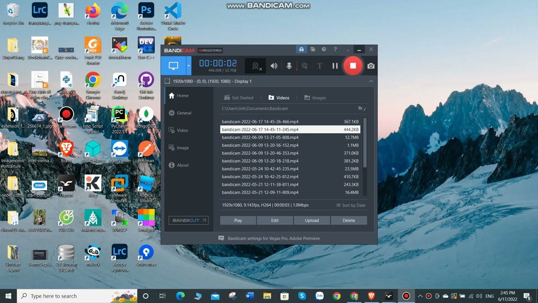Open the Roblox Studio desktop shortcut
The width and height of the screenshot is (538, 303).
click(146, 189)
